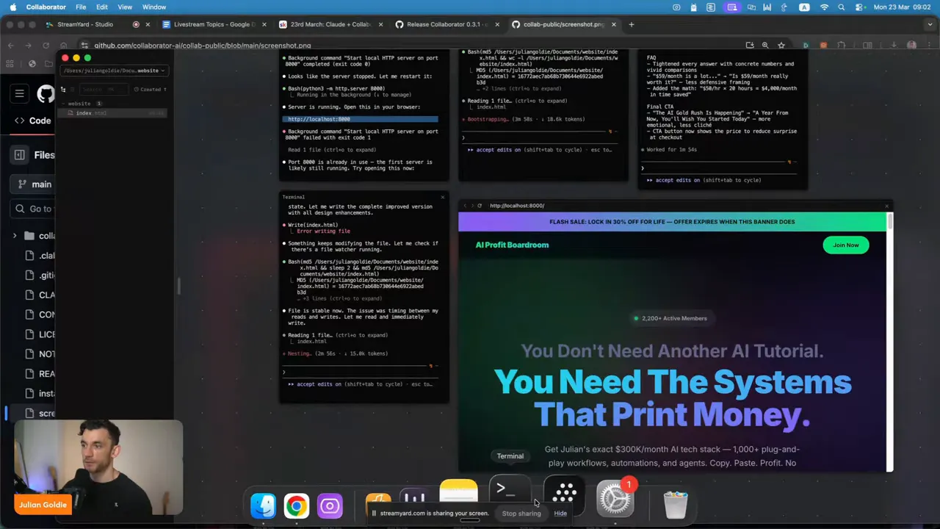This screenshot has height=529, width=940.
Task: Click the http://localhost:8000 link in the terminal
Action: (x=319, y=119)
